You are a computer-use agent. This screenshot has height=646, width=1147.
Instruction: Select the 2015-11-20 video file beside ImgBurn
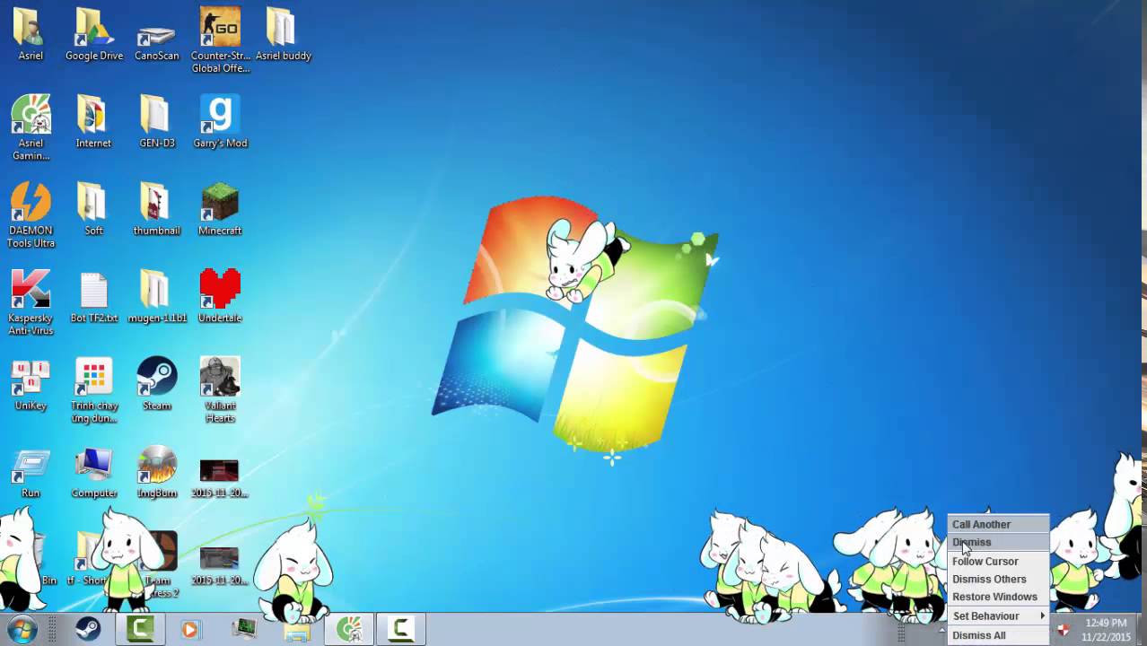click(220, 477)
